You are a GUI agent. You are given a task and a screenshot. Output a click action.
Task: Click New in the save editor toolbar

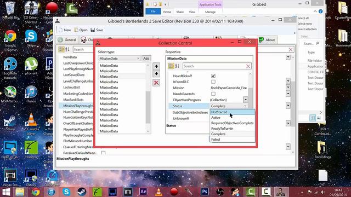pyautogui.click(x=65, y=30)
